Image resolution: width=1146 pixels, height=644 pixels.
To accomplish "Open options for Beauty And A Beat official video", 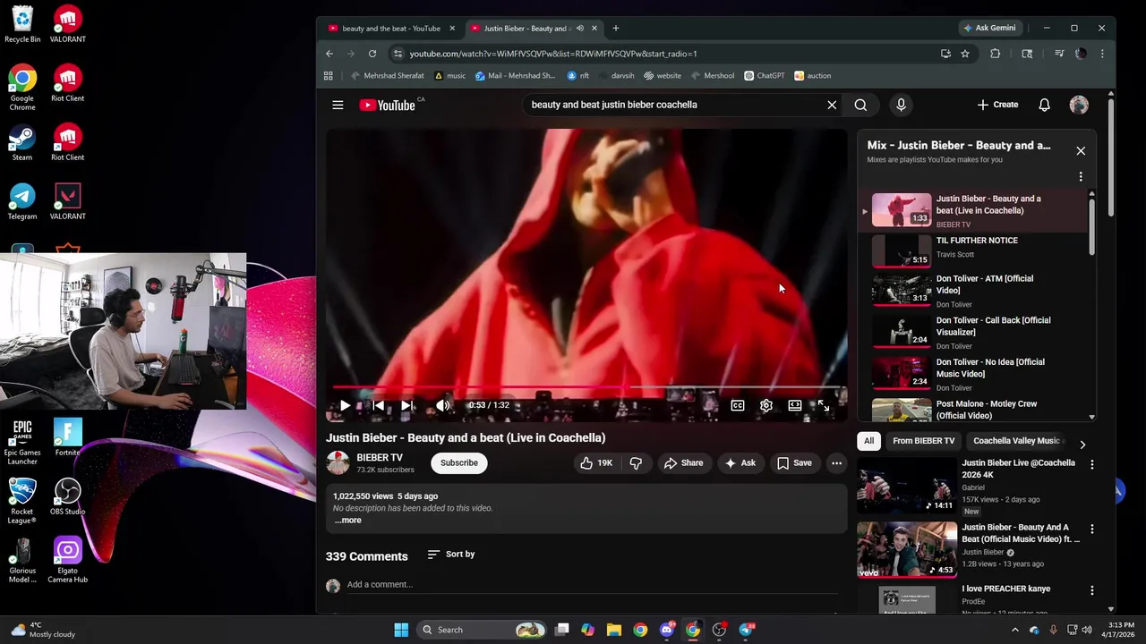I will tap(1092, 530).
